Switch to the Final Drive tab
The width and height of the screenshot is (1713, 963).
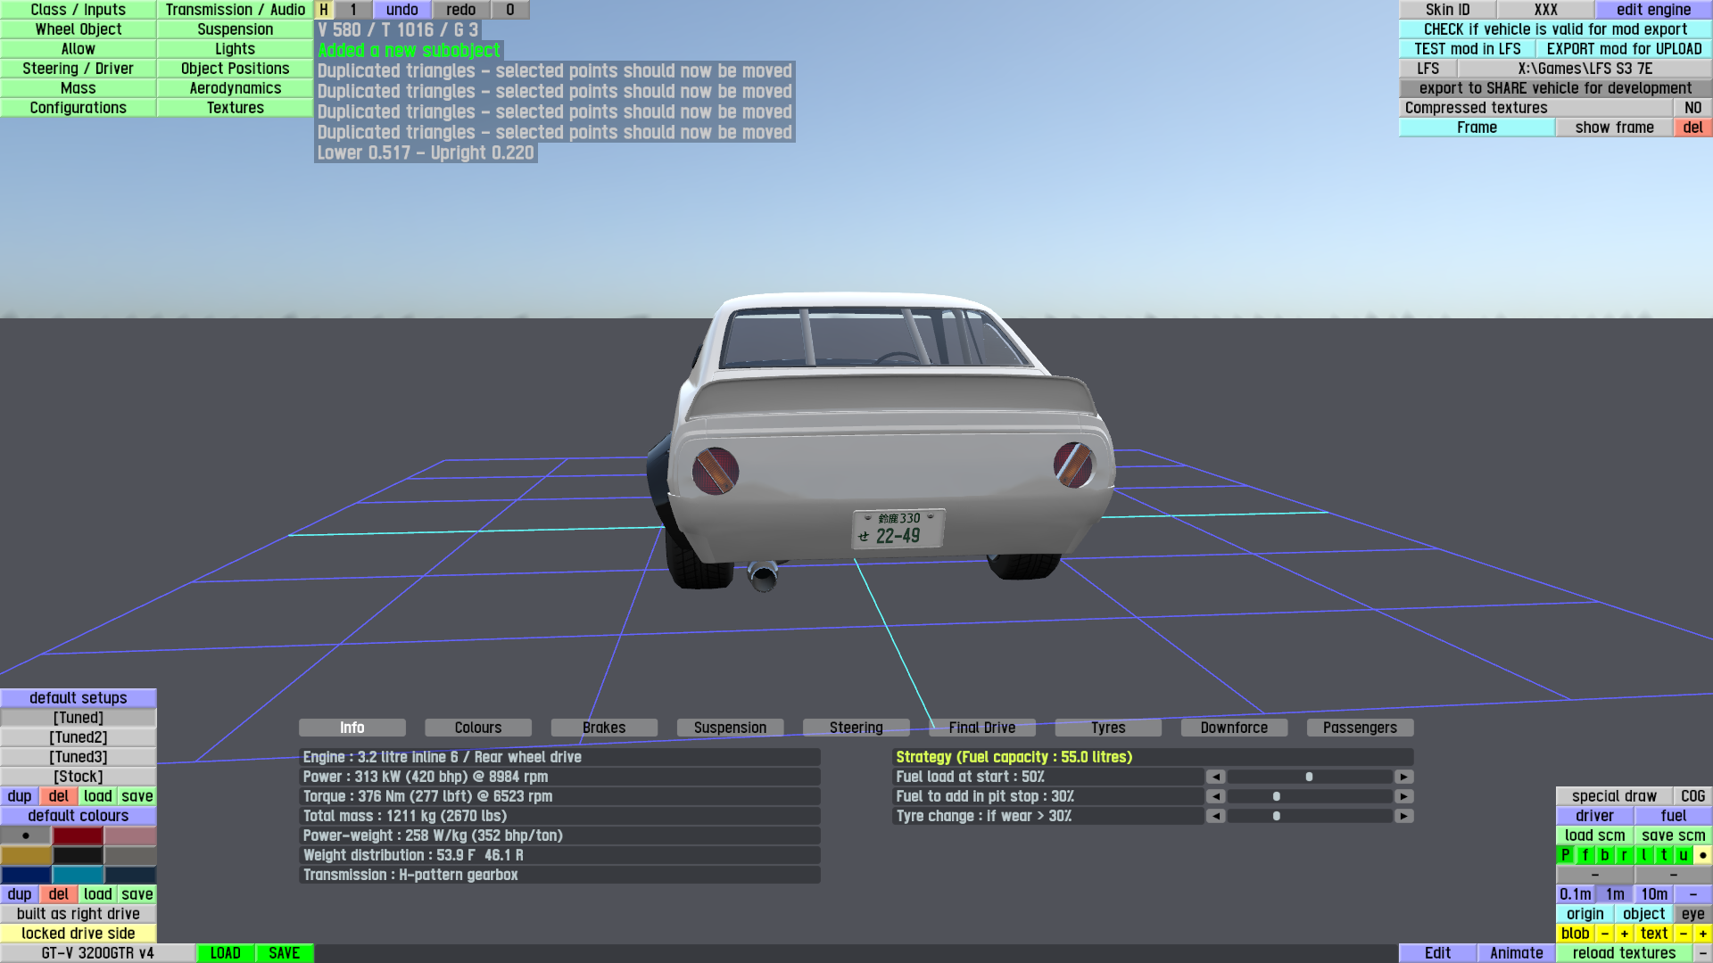(x=981, y=728)
